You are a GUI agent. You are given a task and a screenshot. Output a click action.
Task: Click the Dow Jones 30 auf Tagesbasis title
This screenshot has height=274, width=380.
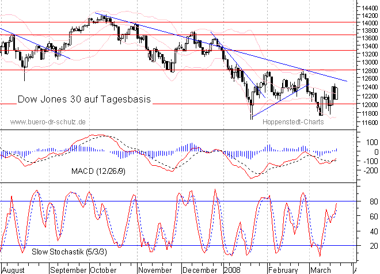click(85, 99)
